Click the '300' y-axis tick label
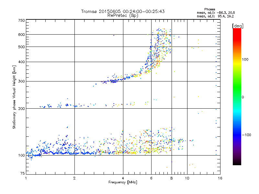The image size is (259, 194). click(x=21, y=81)
